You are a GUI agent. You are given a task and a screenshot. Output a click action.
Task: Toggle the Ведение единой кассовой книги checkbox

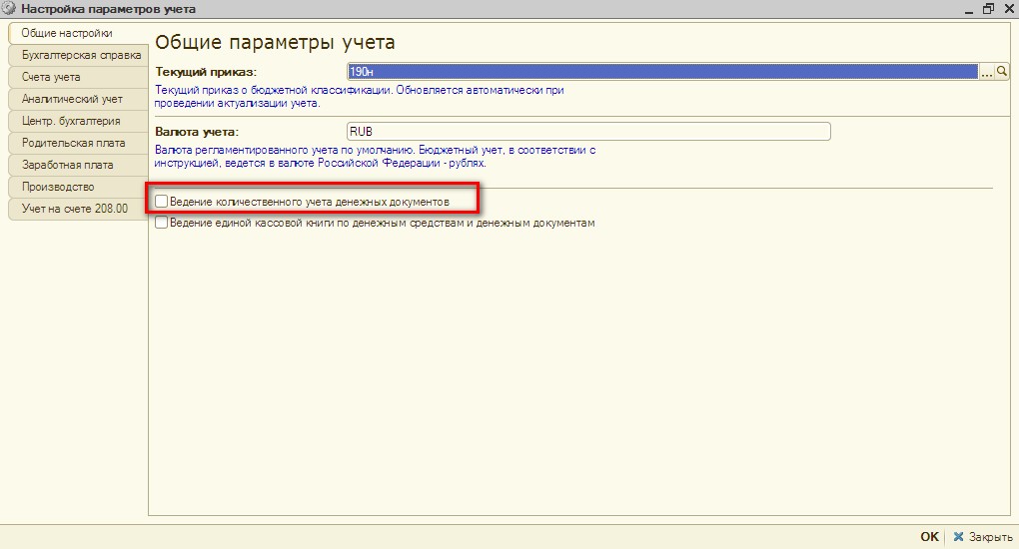pyautogui.click(x=162, y=224)
